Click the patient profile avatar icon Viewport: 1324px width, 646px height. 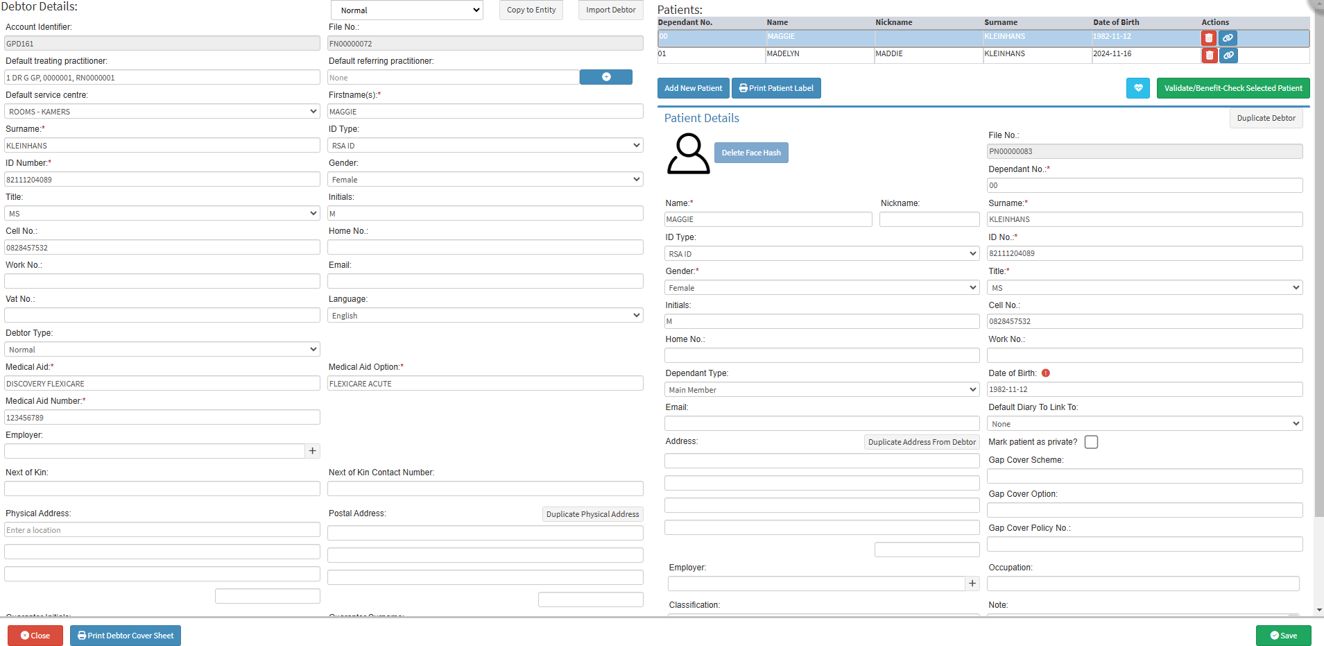(688, 154)
